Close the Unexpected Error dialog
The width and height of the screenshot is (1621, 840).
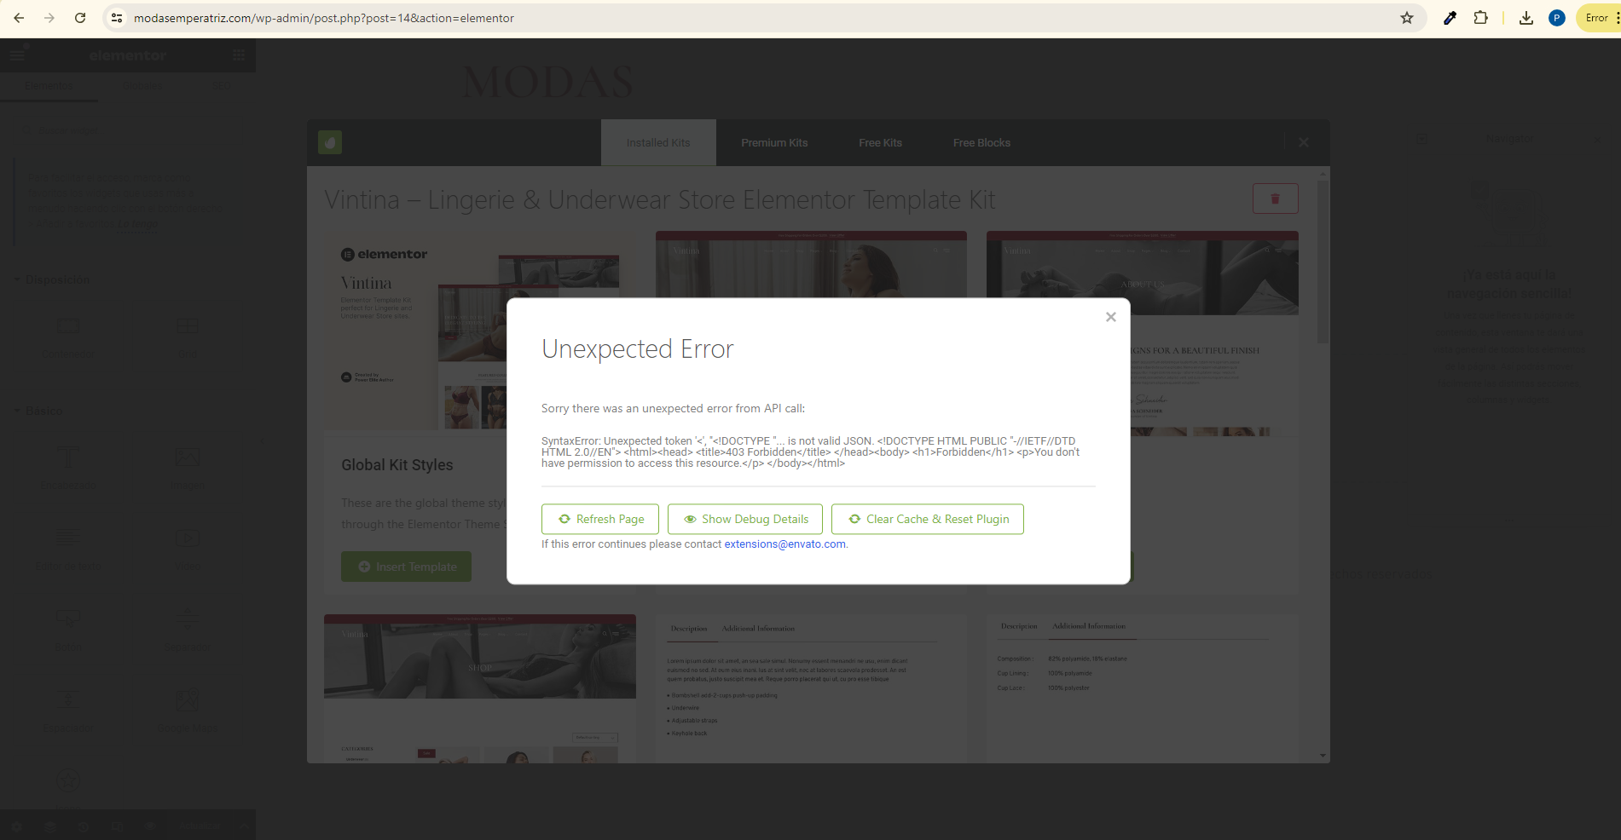[1110, 317]
